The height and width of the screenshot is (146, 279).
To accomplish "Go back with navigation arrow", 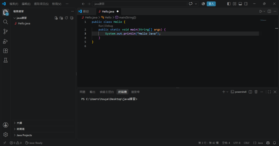I will [83, 4].
